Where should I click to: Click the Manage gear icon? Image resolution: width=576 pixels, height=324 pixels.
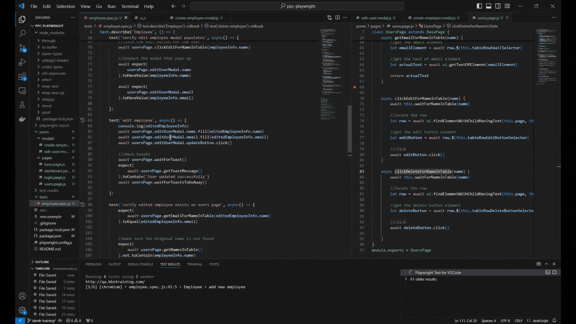(22, 310)
